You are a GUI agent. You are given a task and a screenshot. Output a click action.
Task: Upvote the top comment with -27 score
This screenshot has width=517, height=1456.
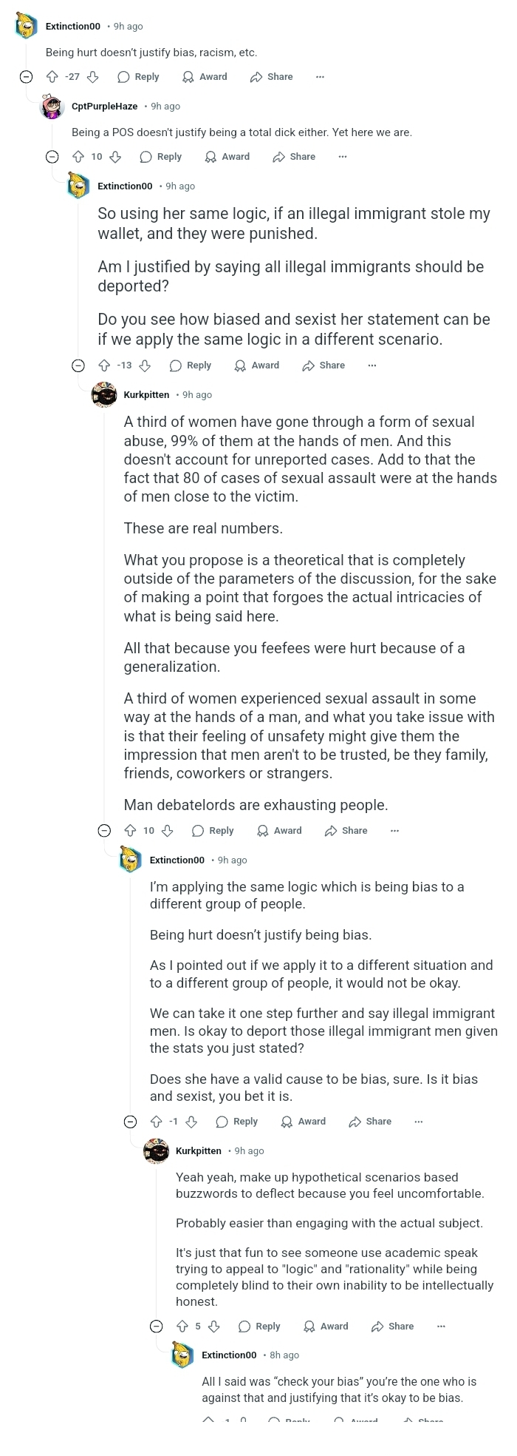click(x=52, y=77)
